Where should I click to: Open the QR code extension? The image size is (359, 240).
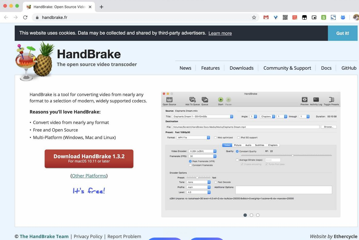[x=285, y=17]
